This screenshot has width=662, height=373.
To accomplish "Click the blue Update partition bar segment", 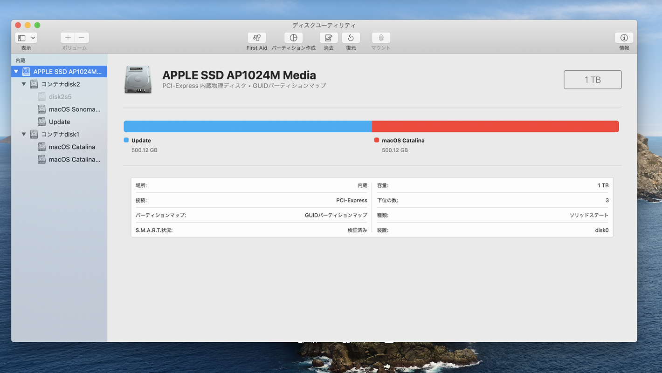I will [248, 126].
